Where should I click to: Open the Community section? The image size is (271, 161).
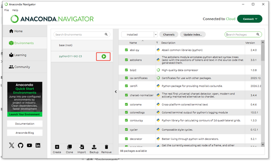tap(19, 67)
